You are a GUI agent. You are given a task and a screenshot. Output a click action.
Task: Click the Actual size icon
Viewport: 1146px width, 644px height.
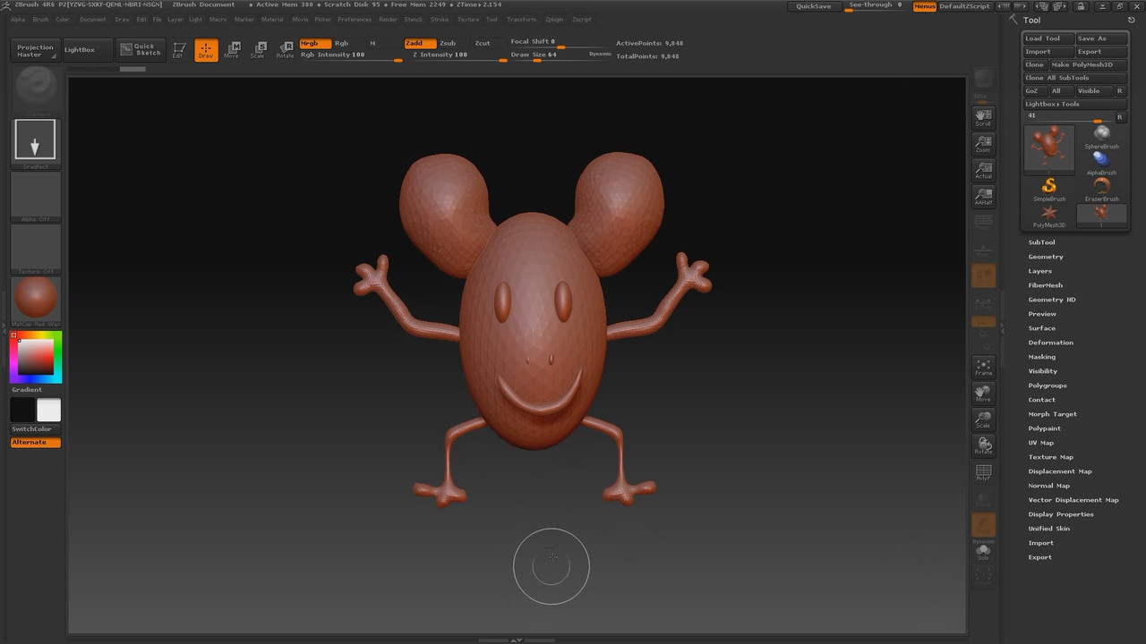(x=983, y=170)
